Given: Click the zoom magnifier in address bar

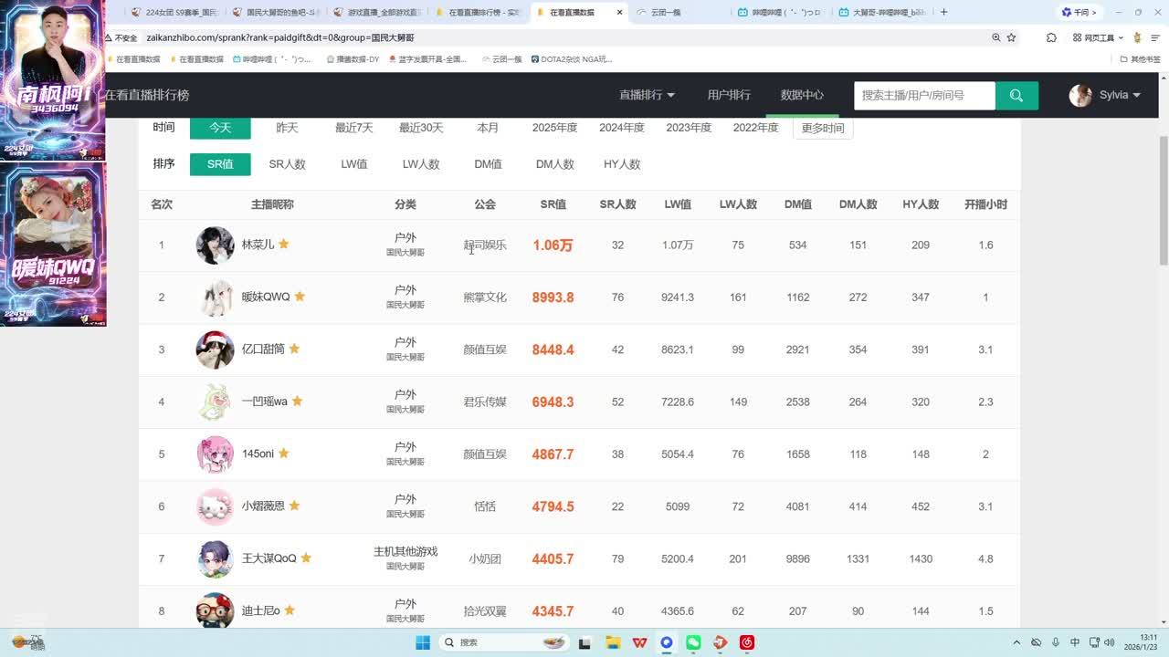Looking at the screenshot, I should [x=995, y=37].
